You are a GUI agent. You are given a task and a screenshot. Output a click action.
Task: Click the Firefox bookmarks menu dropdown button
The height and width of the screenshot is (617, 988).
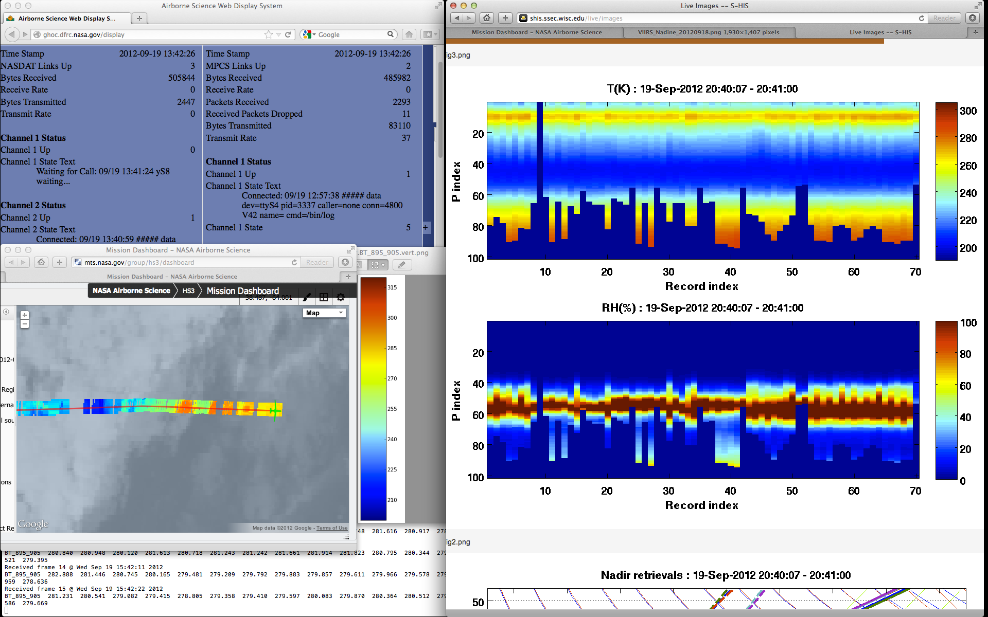tap(430, 34)
